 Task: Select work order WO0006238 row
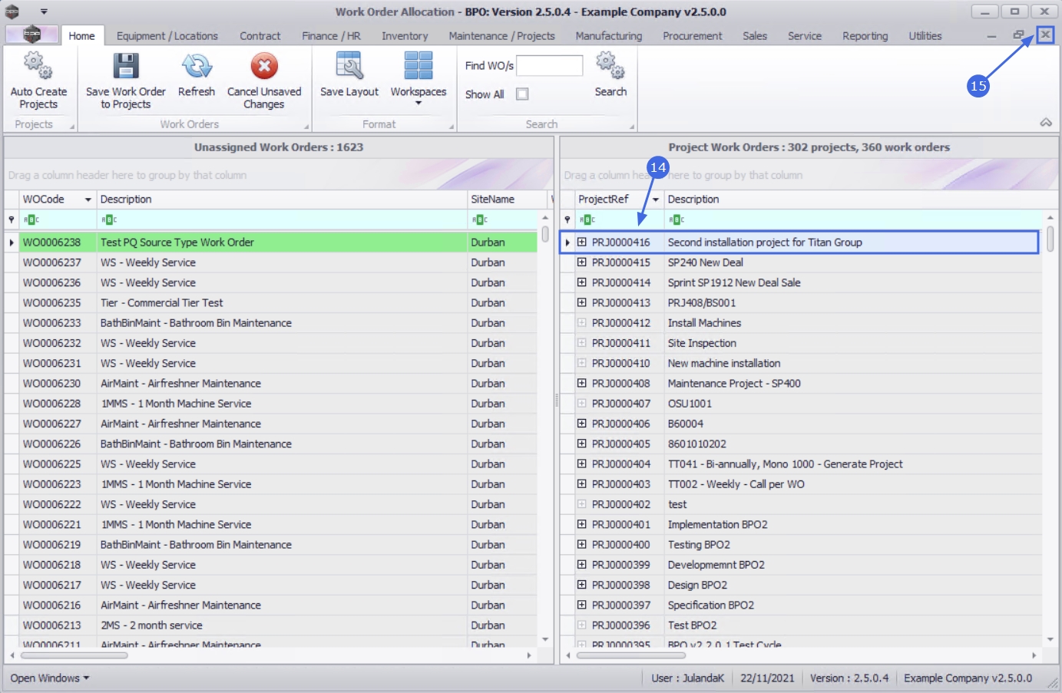pos(271,243)
